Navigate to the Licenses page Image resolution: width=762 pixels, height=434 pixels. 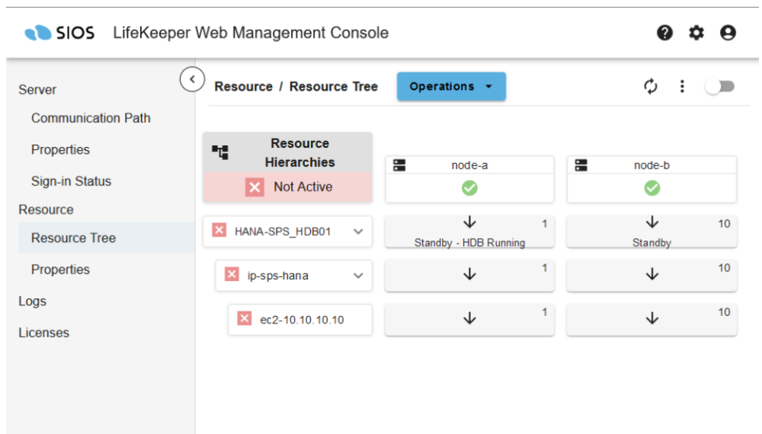[43, 333]
